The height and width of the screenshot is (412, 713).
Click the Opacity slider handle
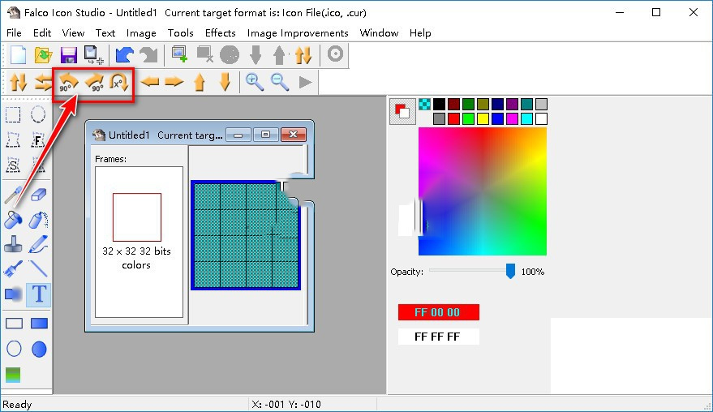click(510, 271)
